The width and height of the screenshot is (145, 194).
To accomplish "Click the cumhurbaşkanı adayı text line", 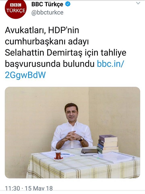I will coord(47,42).
